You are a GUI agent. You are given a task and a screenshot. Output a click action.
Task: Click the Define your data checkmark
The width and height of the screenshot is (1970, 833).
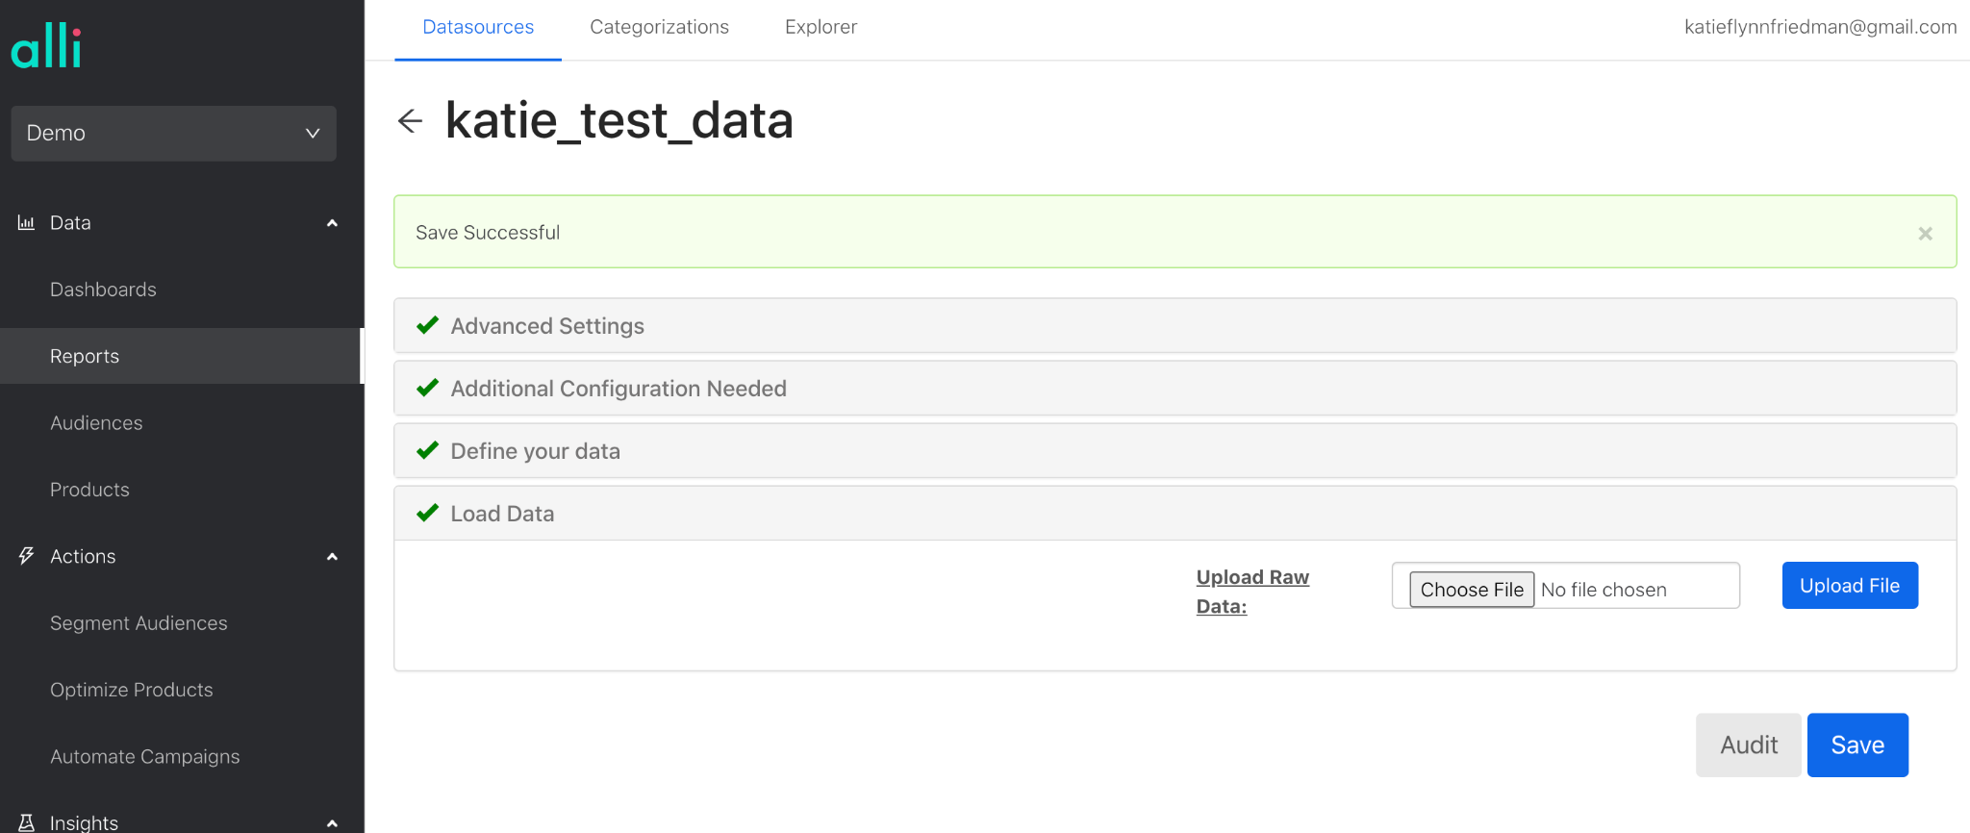[428, 451]
